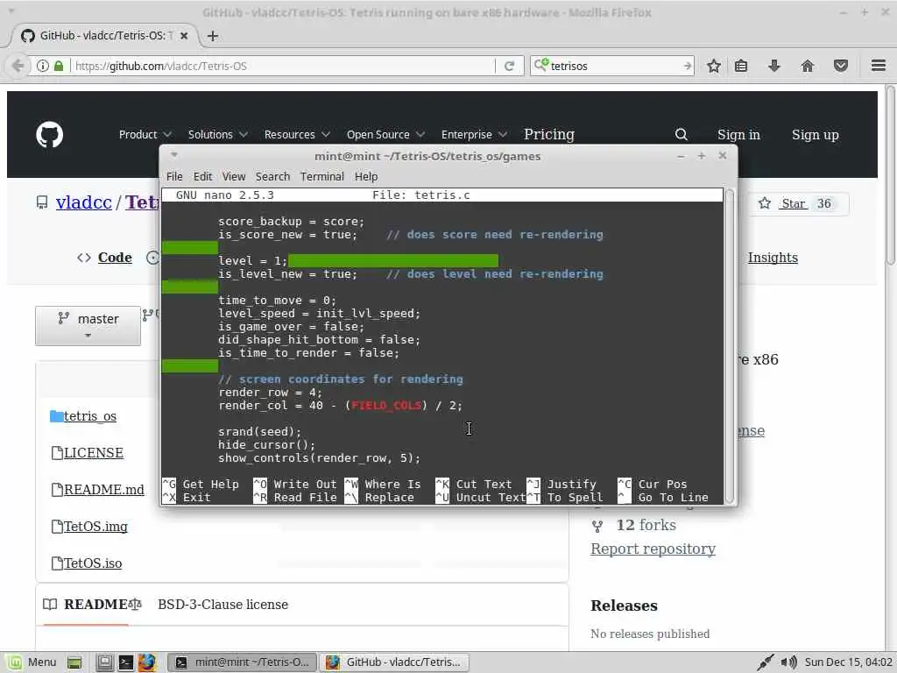Open the Search menu in terminal
This screenshot has height=673, width=897.
click(x=272, y=176)
